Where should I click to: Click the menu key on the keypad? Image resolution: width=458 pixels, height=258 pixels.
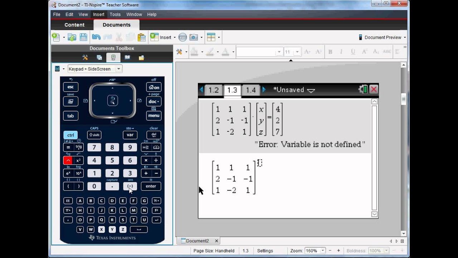click(x=154, y=116)
